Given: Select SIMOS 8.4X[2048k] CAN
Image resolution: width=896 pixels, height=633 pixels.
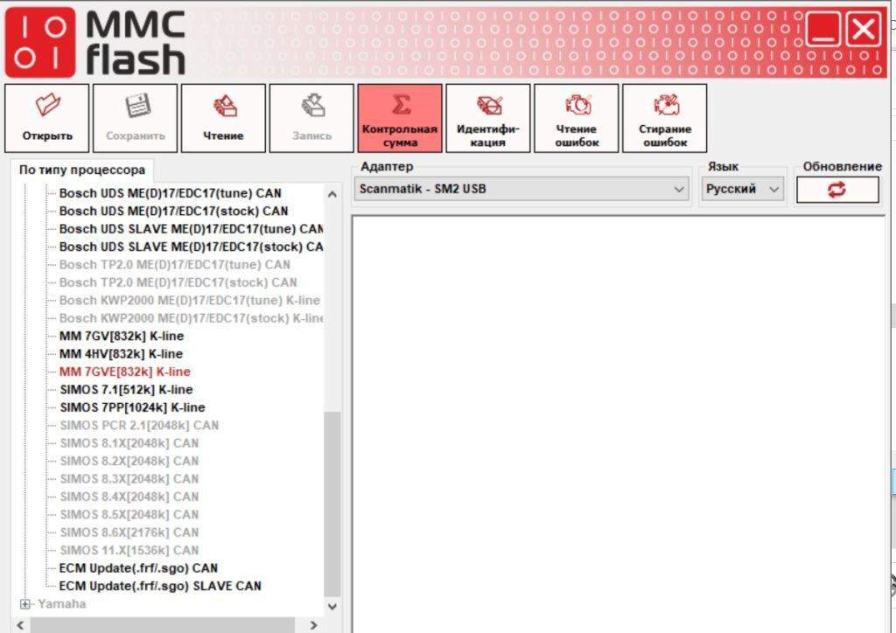Looking at the screenshot, I should pos(129,497).
